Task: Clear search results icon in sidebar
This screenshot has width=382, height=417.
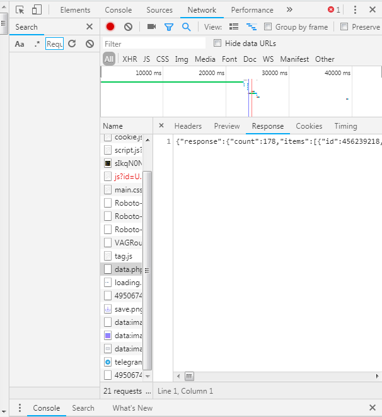Action: 90,44
